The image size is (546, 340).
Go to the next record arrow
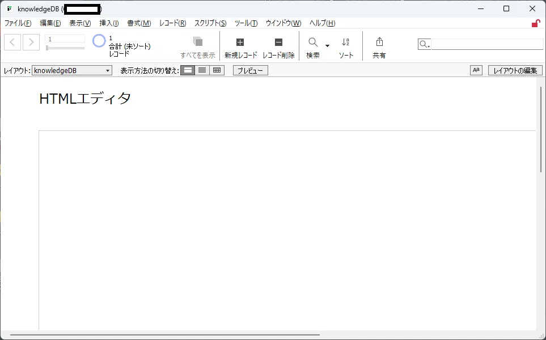tap(31, 42)
